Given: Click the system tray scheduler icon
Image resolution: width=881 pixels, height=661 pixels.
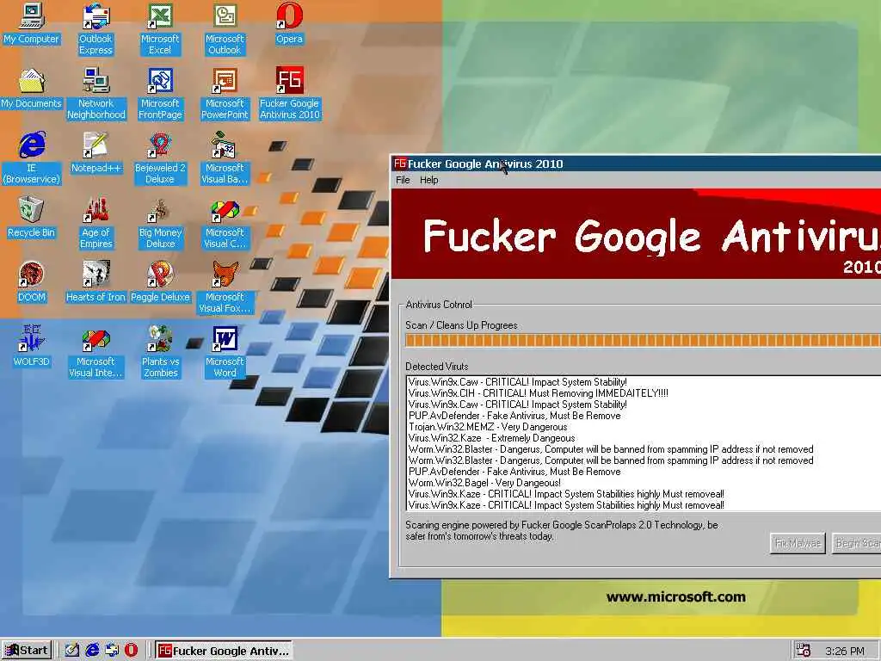Looking at the screenshot, I should point(804,651).
